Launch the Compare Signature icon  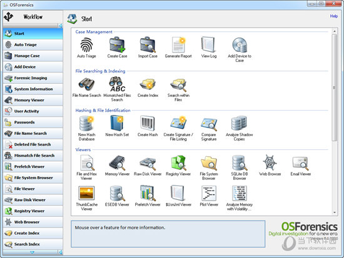coord(209,124)
